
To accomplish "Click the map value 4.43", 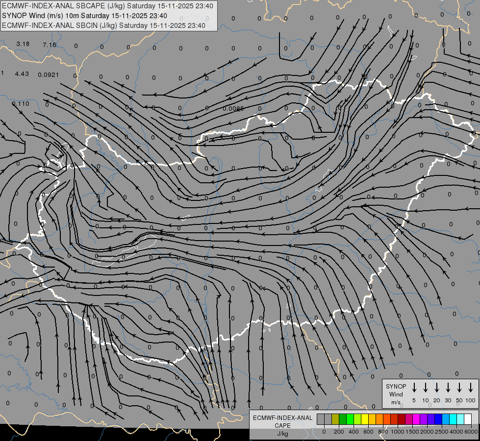I will click(22, 74).
